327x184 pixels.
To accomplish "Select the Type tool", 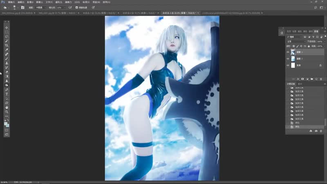I will pos(7,94).
